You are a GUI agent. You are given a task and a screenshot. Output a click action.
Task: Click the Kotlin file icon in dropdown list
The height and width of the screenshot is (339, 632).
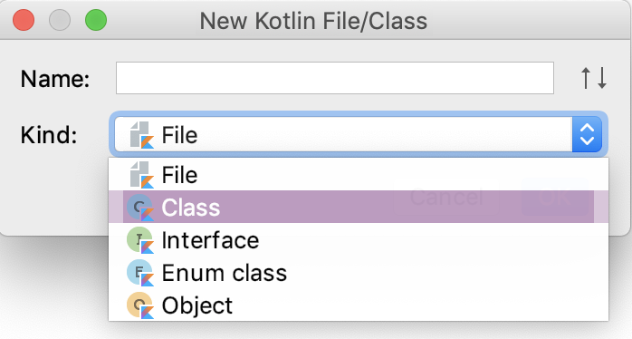pos(142,175)
